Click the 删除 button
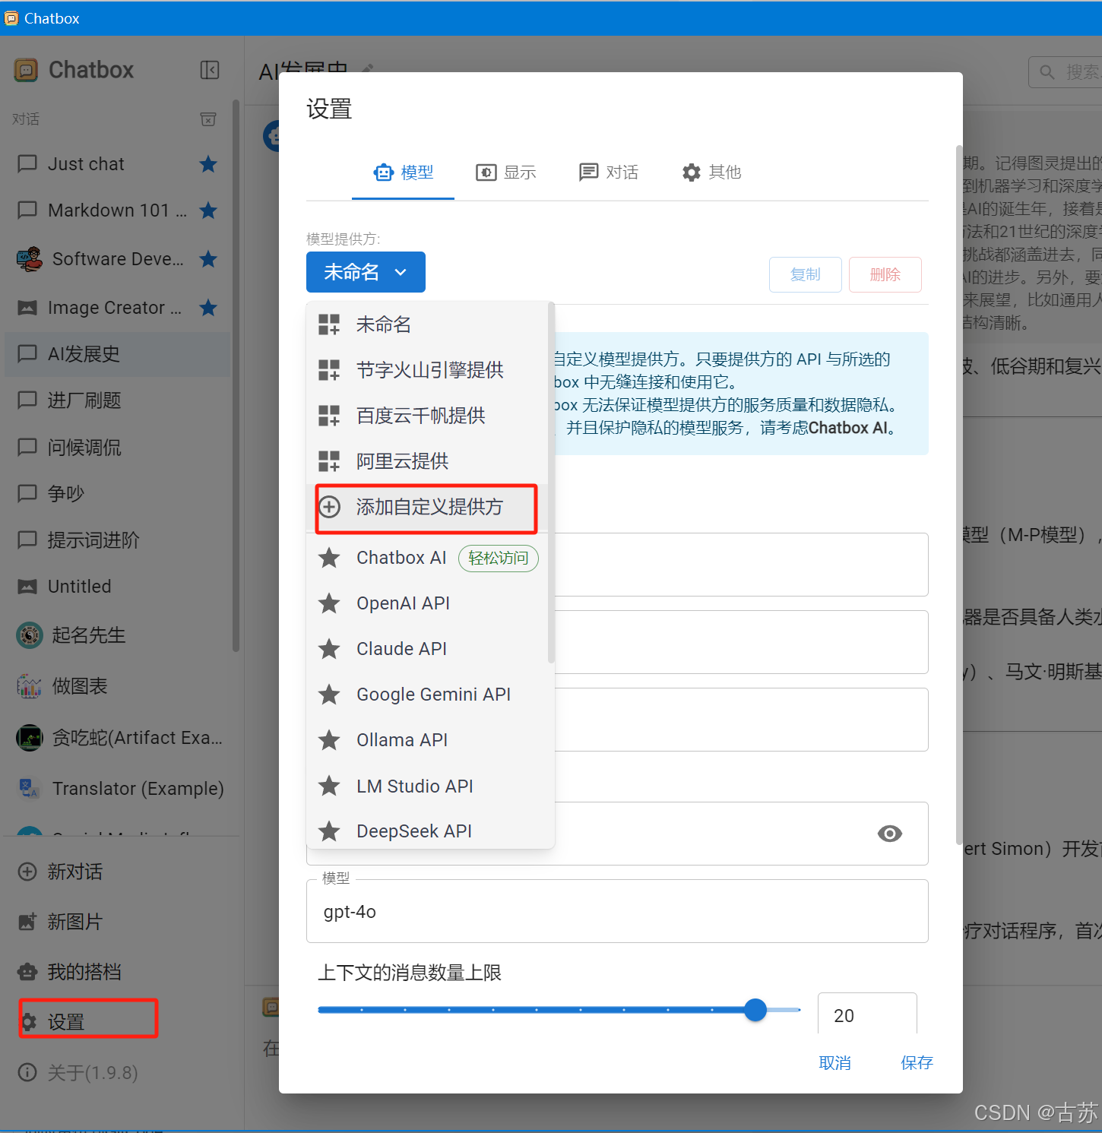The width and height of the screenshot is (1102, 1133). coord(885,274)
